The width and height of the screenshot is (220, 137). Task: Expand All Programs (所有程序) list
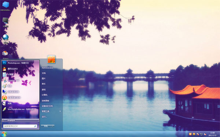21,120
